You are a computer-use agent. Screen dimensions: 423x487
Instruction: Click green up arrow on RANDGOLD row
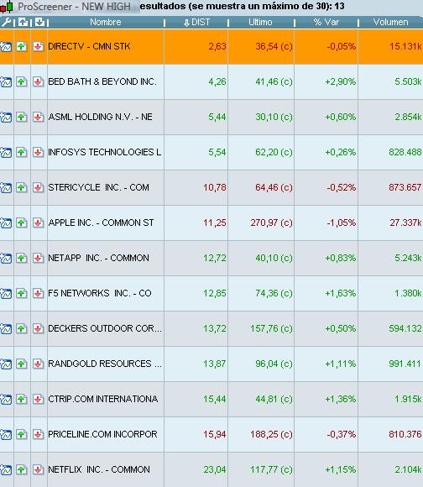click(x=22, y=364)
